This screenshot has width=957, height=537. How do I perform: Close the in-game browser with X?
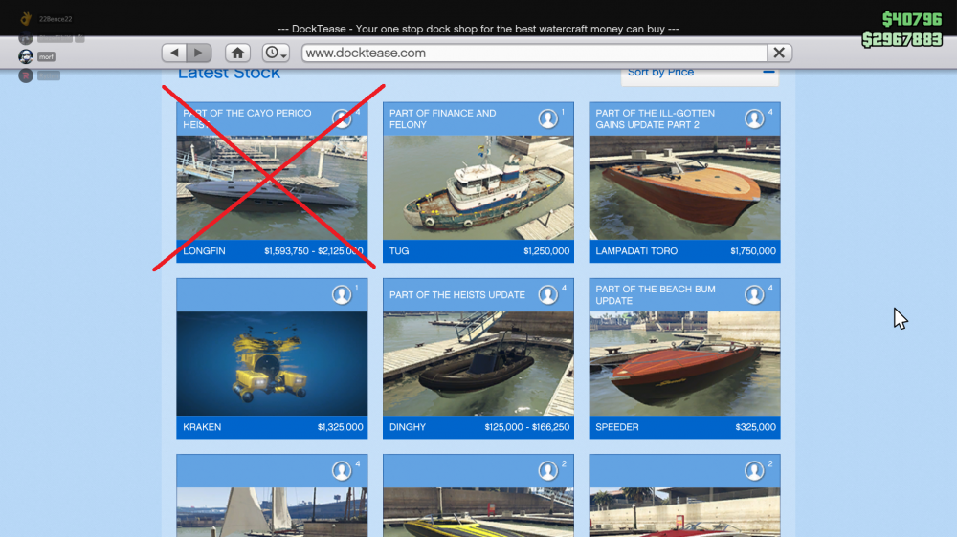point(779,53)
